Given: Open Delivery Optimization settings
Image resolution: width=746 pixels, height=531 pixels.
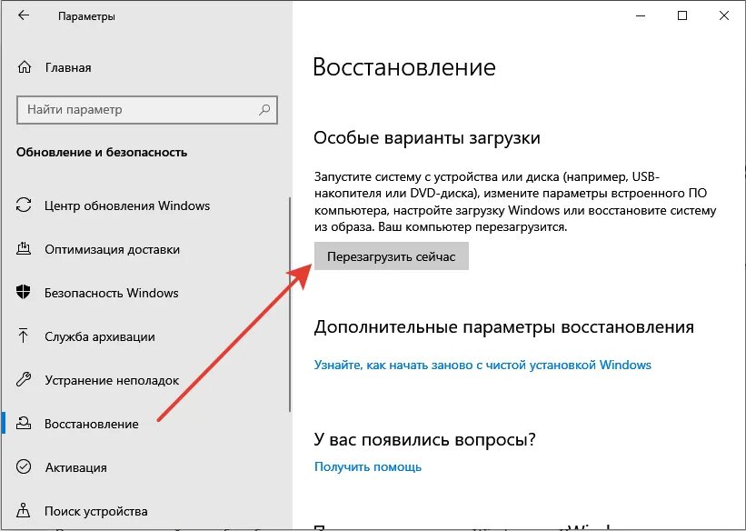Looking at the screenshot, I should 22,249.
